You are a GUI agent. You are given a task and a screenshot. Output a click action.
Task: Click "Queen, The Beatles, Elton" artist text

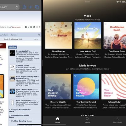pyautogui.click(x=88, y=54)
